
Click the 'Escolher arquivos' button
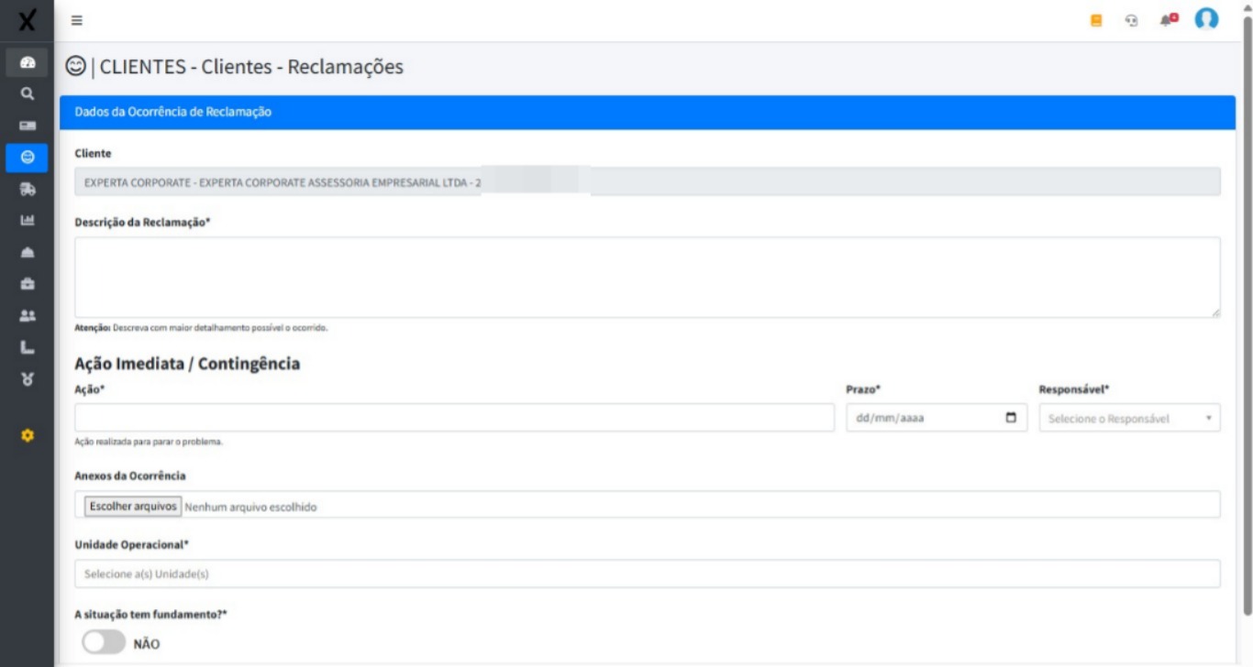[x=133, y=506]
